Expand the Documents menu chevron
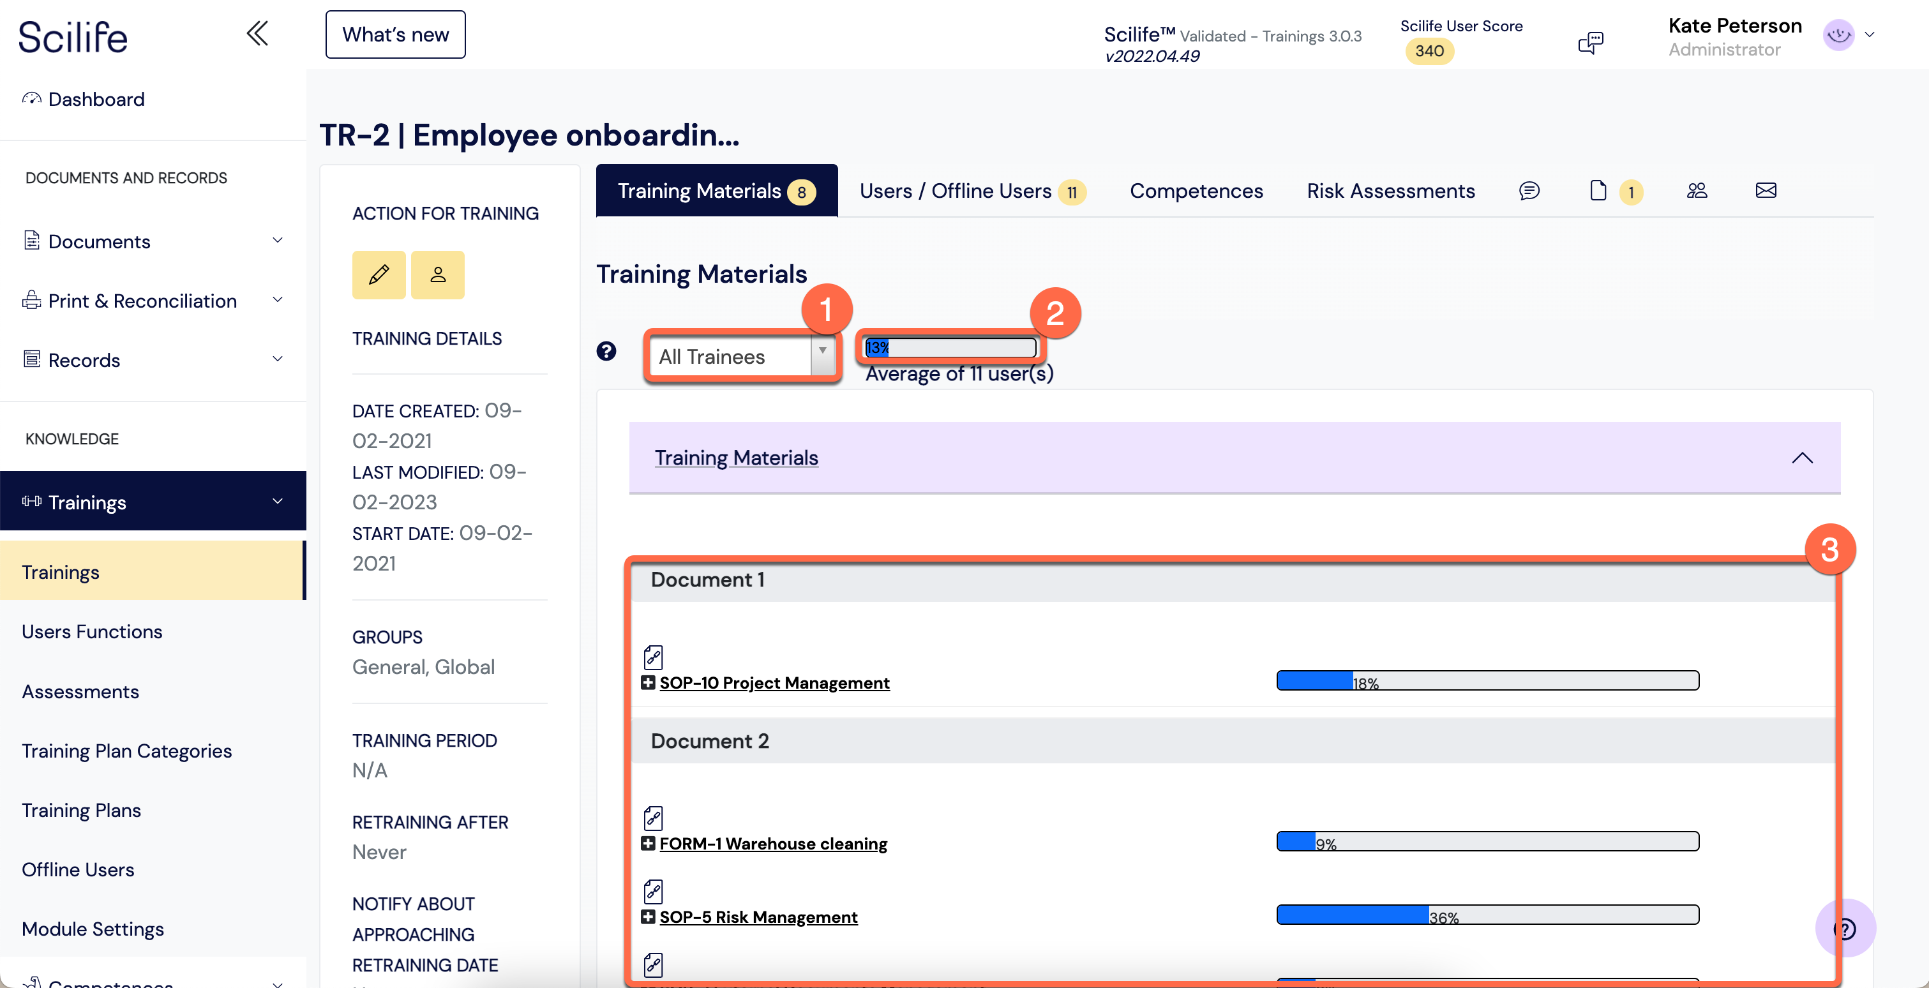Screen dimensions: 1929x988 click(278, 240)
